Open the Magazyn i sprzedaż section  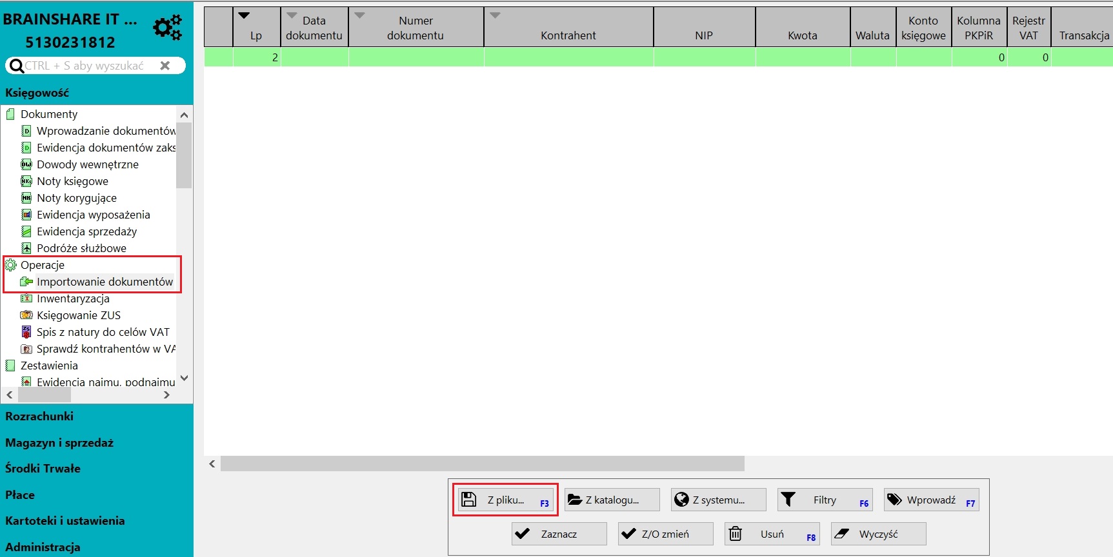[59, 443]
